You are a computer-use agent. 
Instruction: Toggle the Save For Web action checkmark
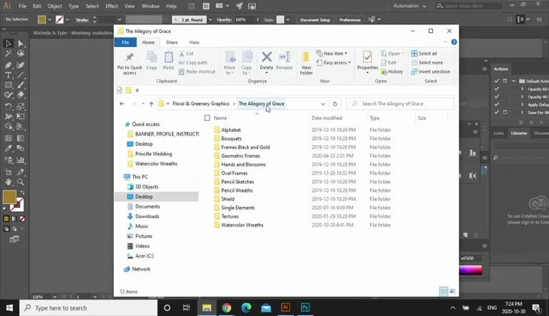pyautogui.click(x=497, y=112)
